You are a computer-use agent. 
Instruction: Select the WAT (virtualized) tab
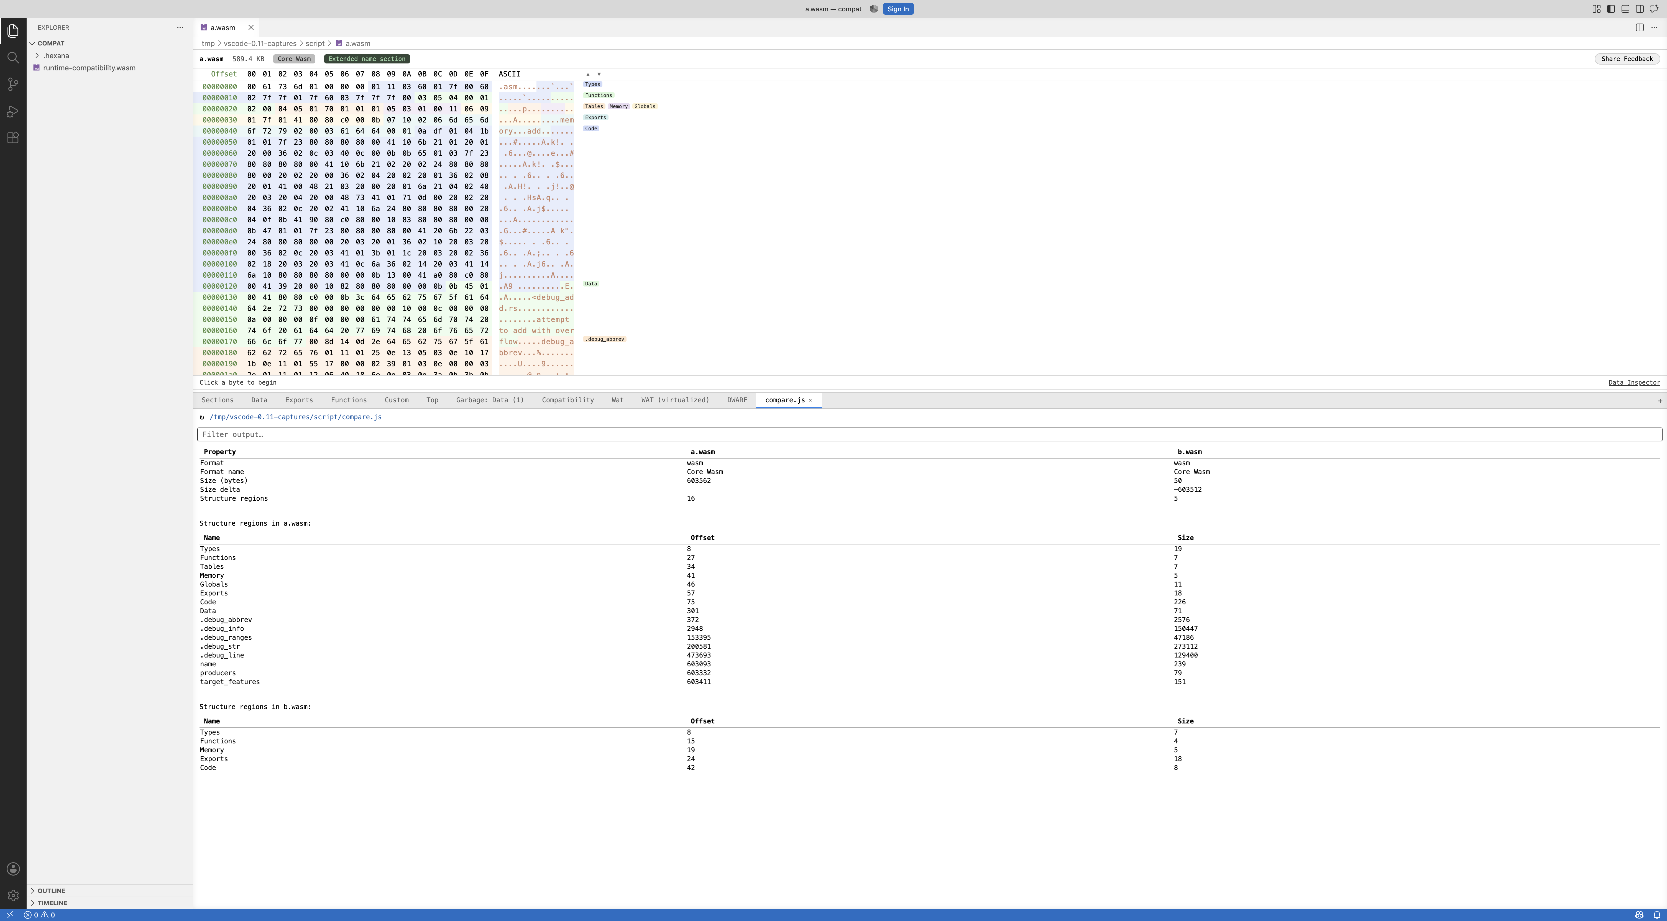[675, 400]
